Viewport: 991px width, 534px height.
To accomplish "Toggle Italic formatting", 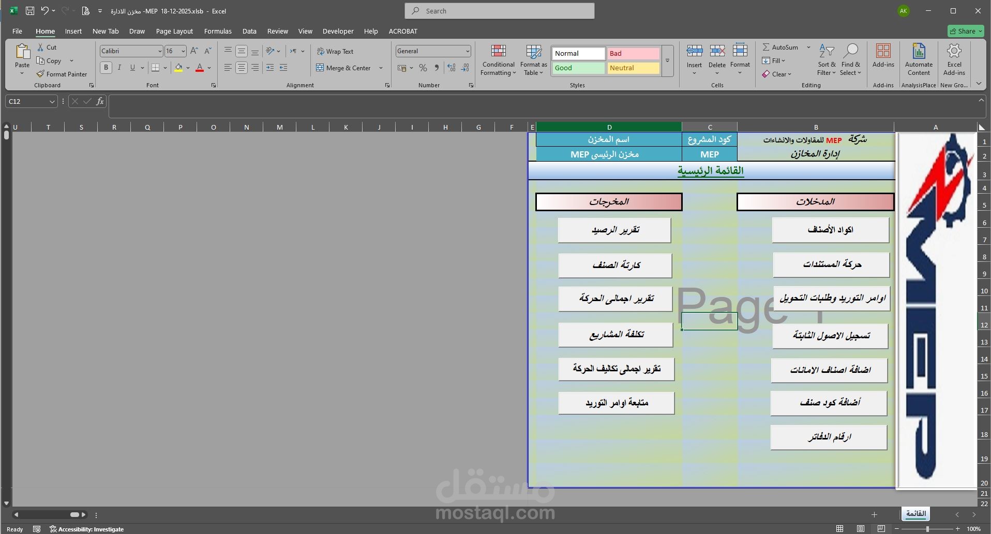I will pos(119,68).
